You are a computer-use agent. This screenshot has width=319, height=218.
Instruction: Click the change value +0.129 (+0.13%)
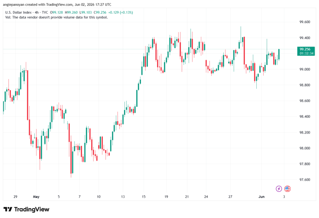point(121,12)
